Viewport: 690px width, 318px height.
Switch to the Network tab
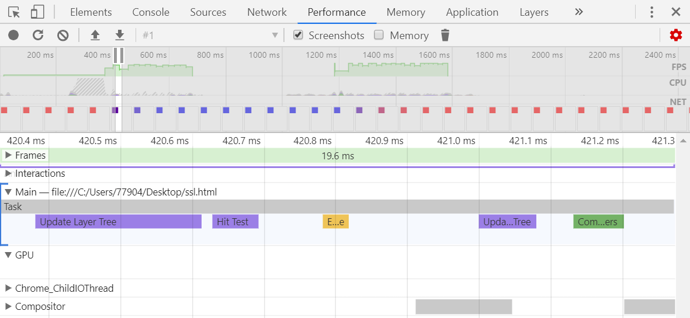tap(266, 12)
